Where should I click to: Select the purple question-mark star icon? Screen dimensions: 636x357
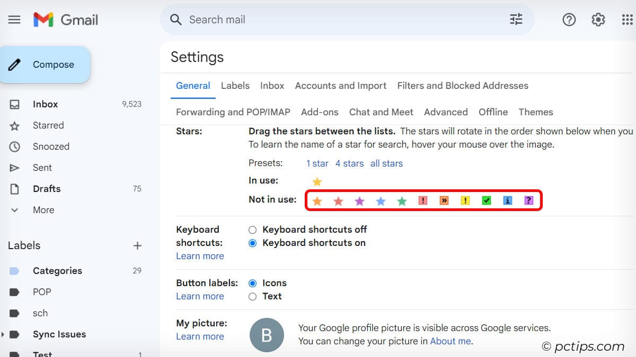[528, 200]
